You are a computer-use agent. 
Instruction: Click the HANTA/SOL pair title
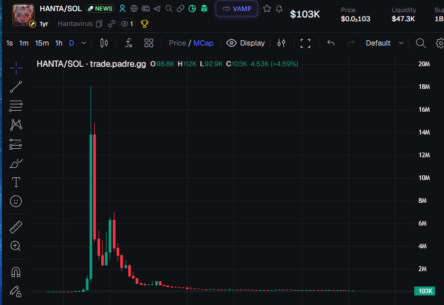click(60, 8)
